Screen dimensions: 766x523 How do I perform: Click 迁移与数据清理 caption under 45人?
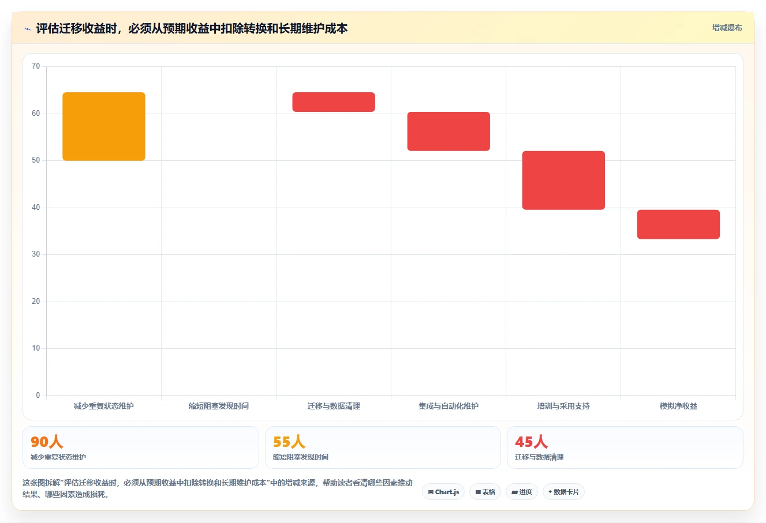(x=539, y=457)
